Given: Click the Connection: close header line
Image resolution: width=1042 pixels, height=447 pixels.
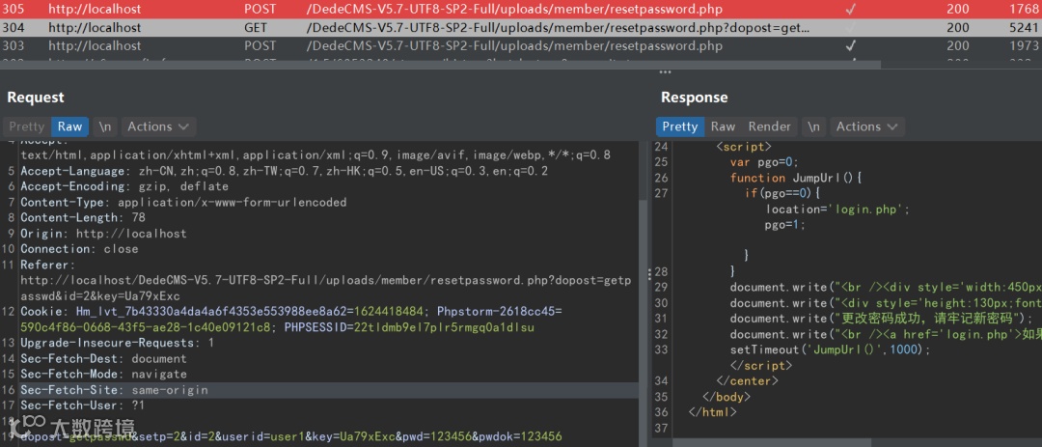Looking at the screenshot, I should point(79,249).
